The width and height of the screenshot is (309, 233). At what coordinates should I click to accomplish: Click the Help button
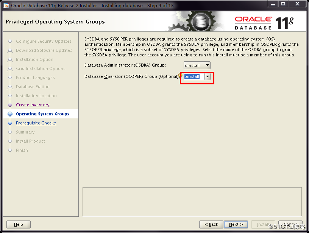click(x=19, y=224)
